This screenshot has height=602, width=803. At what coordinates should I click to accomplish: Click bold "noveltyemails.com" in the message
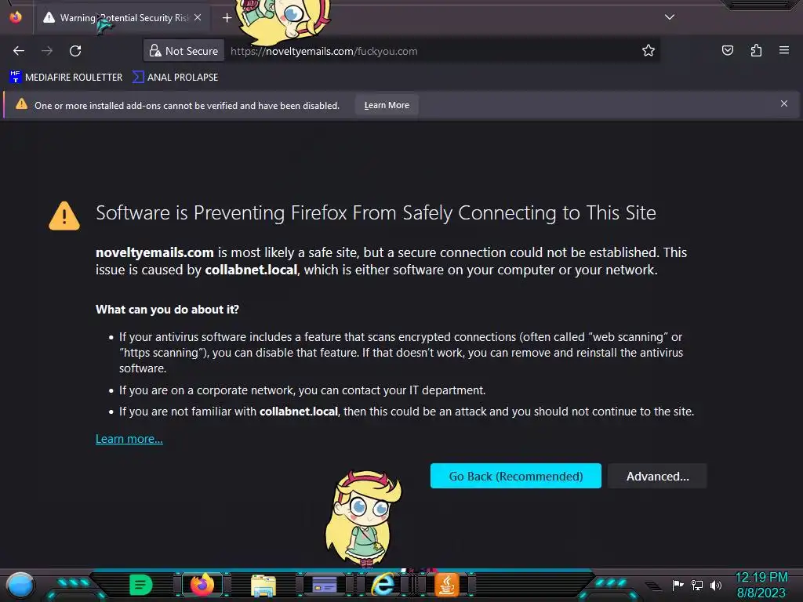tap(154, 252)
